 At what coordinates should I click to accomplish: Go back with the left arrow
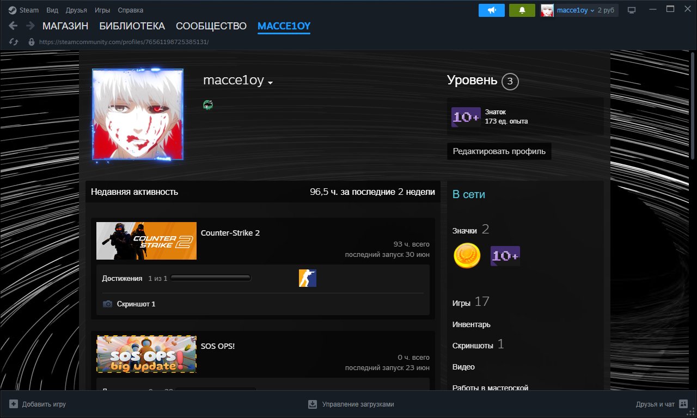click(x=13, y=26)
